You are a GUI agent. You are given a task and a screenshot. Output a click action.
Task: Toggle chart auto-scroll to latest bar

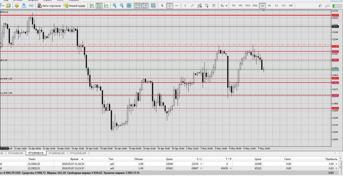point(138,6)
